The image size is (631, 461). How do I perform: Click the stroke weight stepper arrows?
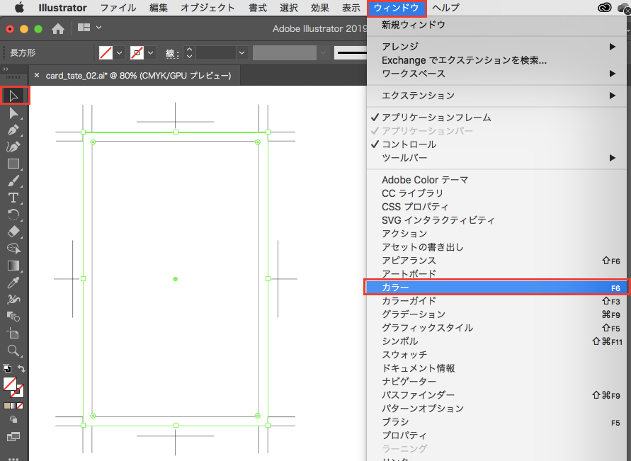189,53
